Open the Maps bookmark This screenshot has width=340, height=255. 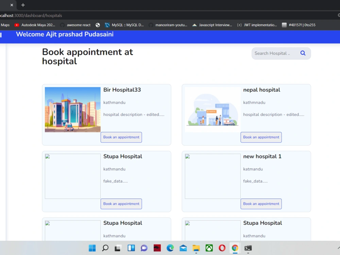point(5,25)
